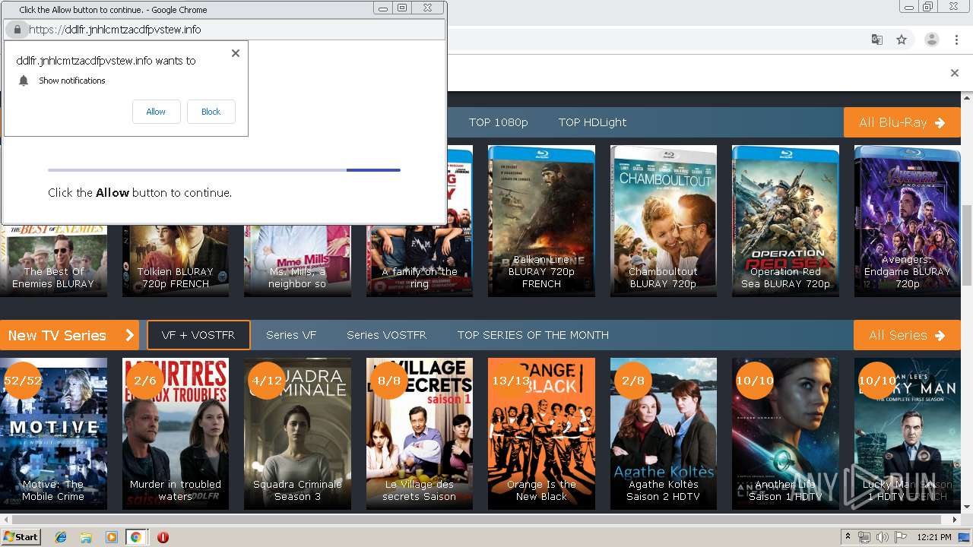The height and width of the screenshot is (547, 973).
Task: Click the 52/52 episode badge on Motive
Action: point(22,381)
